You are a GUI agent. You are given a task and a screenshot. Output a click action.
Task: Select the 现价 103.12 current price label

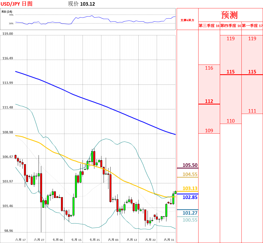click(81, 4)
